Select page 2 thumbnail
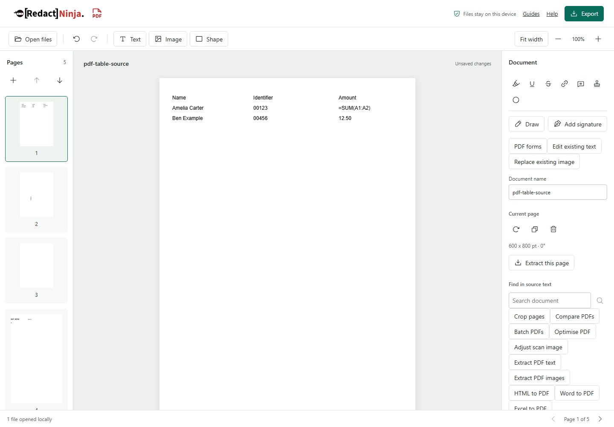The image size is (614, 427). pos(36,200)
